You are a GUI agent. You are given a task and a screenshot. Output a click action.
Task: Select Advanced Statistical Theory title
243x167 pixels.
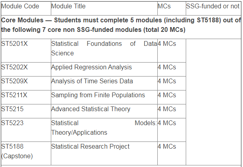pos(91,109)
